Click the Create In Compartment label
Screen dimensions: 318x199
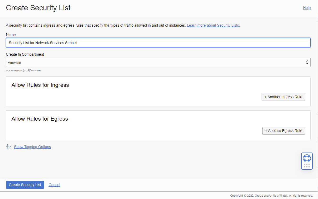click(25, 54)
